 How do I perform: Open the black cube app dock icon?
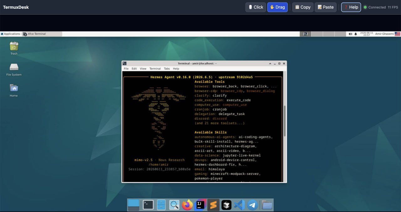coord(226,205)
